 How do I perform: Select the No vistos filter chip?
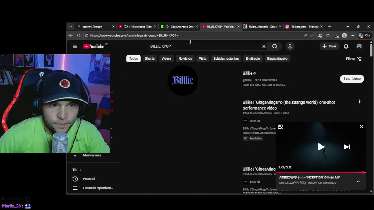point(185,58)
